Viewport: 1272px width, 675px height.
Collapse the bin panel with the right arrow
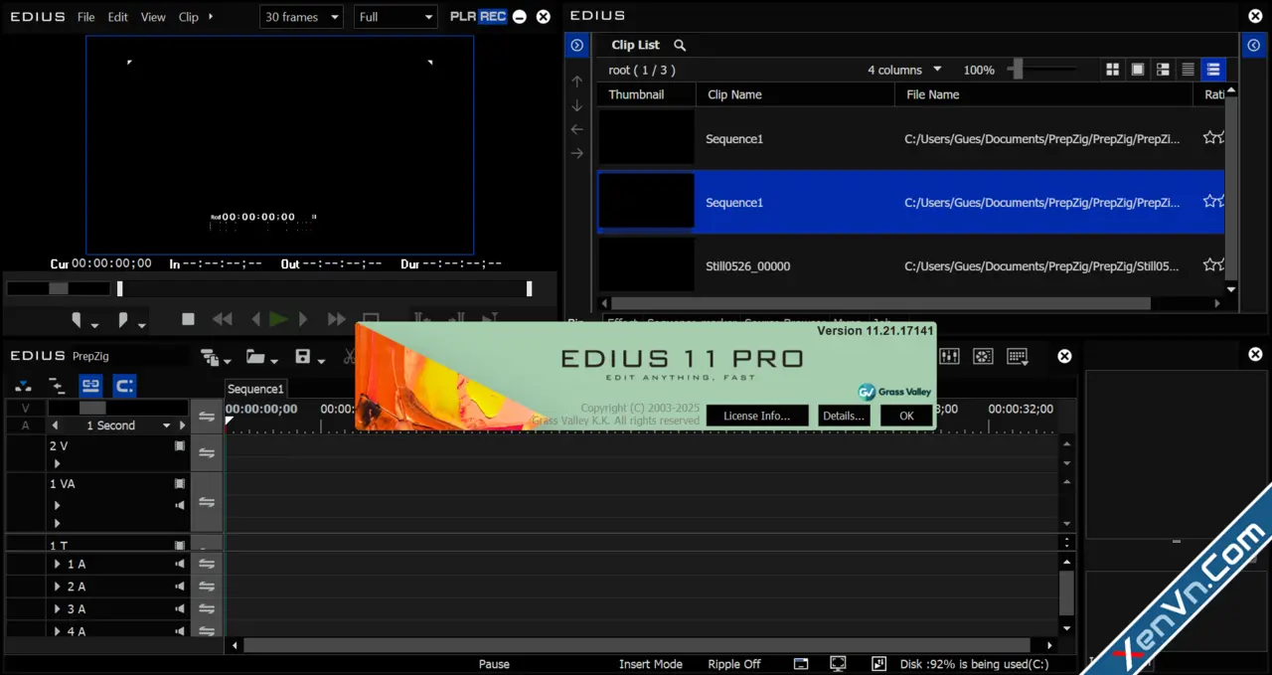1254,45
